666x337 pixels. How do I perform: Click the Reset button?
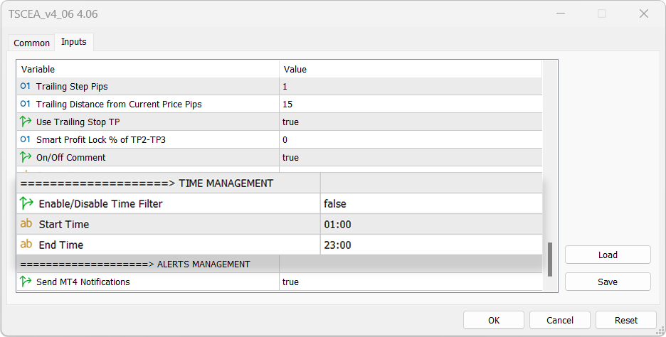(x=626, y=320)
